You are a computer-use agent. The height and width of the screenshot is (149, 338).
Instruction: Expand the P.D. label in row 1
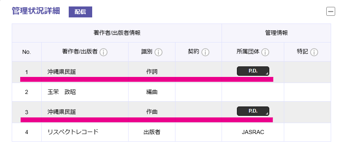coord(253,71)
